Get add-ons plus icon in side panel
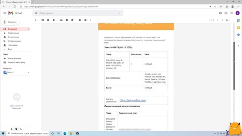The width and height of the screenshot is (242, 136). point(239,46)
